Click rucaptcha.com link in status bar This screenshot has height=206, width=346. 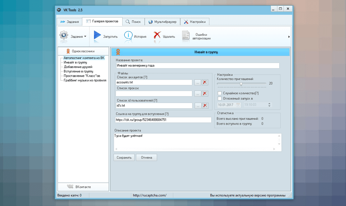click(x=150, y=195)
